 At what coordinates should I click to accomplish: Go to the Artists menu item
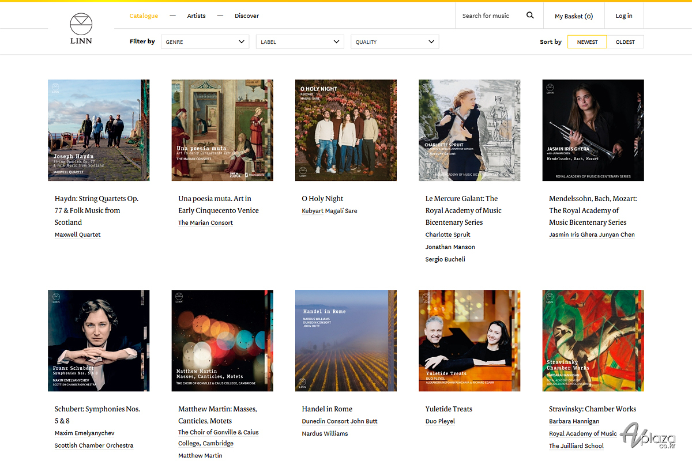[x=196, y=16]
